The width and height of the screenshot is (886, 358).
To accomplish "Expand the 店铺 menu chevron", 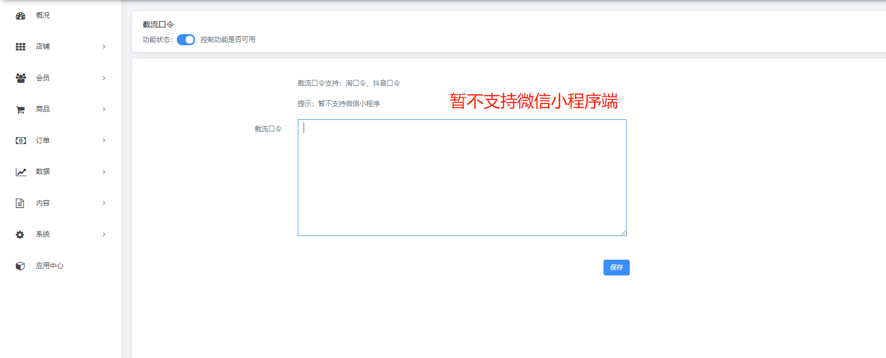I will (x=104, y=47).
